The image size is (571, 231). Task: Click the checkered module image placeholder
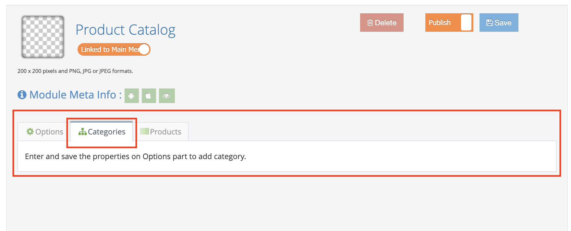(43, 37)
